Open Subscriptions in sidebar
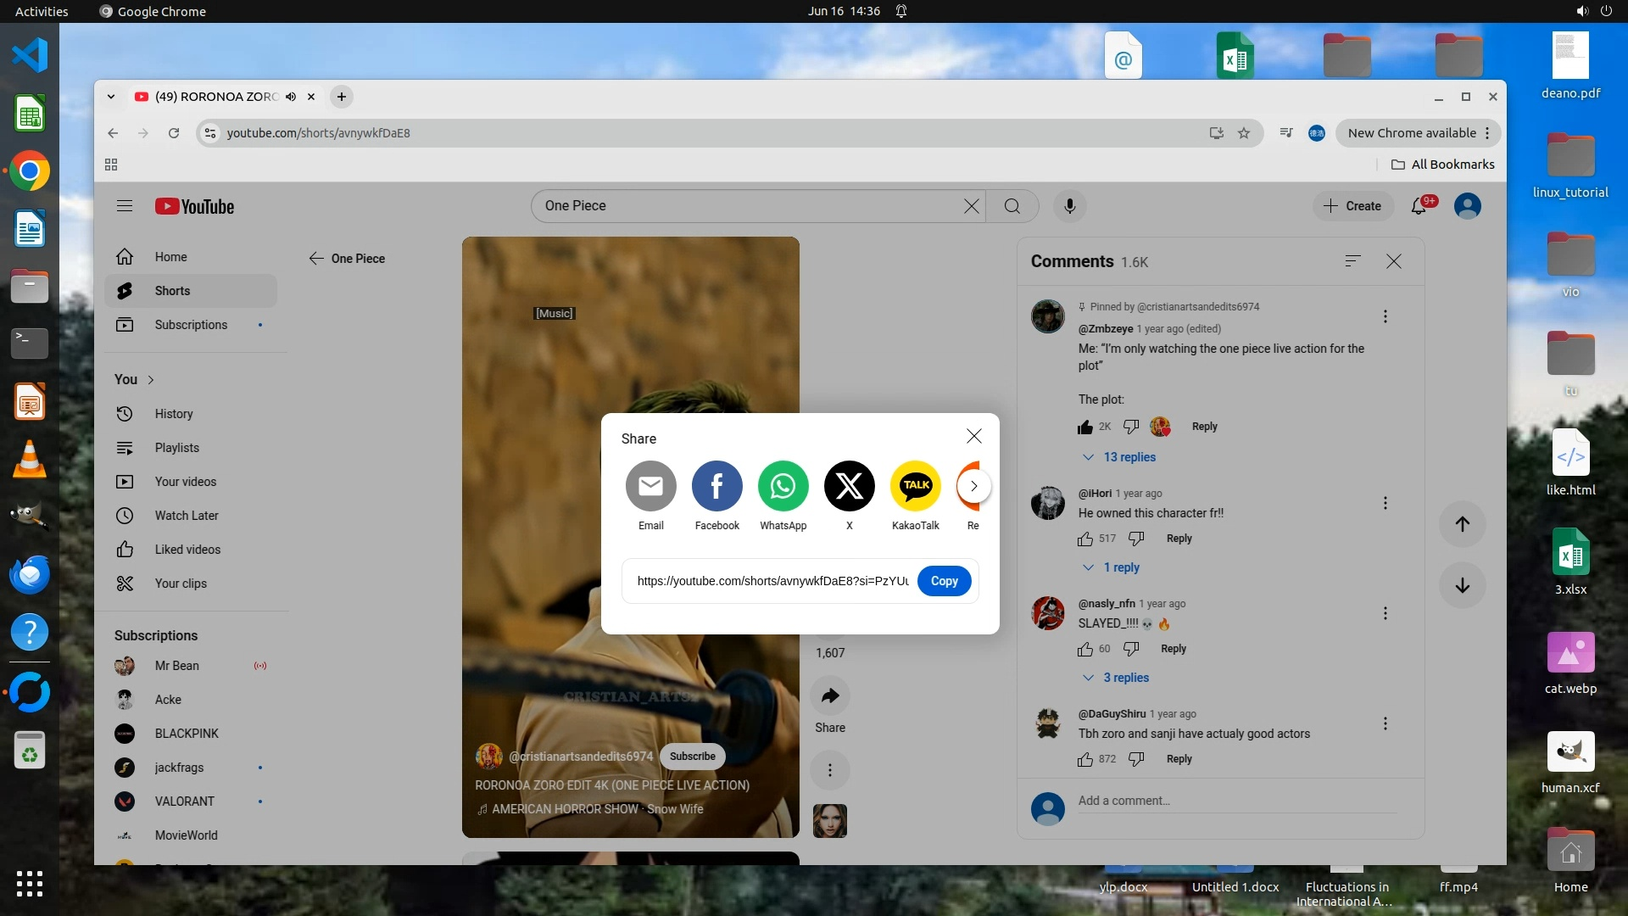Image resolution: width=1628 pixels, height=916 pixels. click(x=191, y=325)
